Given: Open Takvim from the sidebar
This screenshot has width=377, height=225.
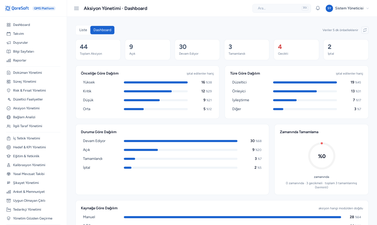Looking at the screenshot, I should pos(34,34).
